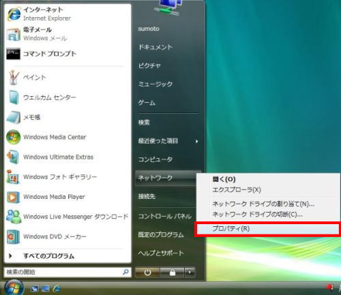
Task: Choose 開く(O) from the context menu
Action: tap(224, 179)
